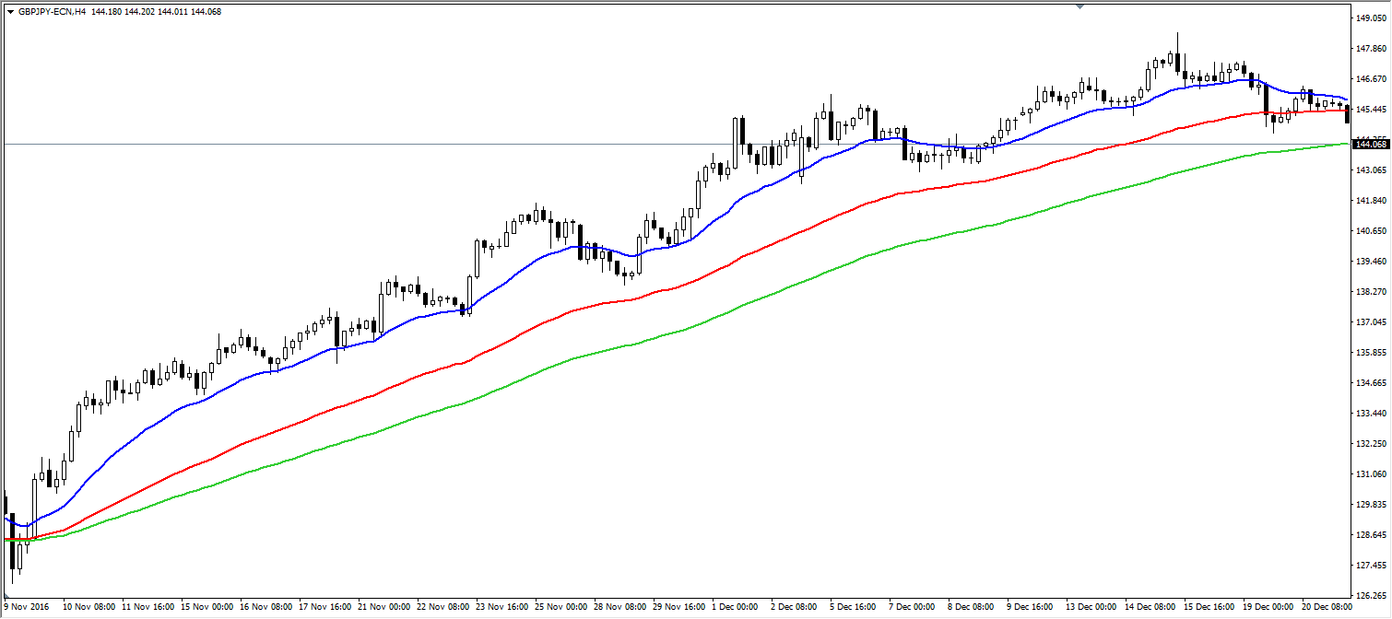Open the dropdown arrow beside GBPJPY-ECN,H4

click(10, 12)
